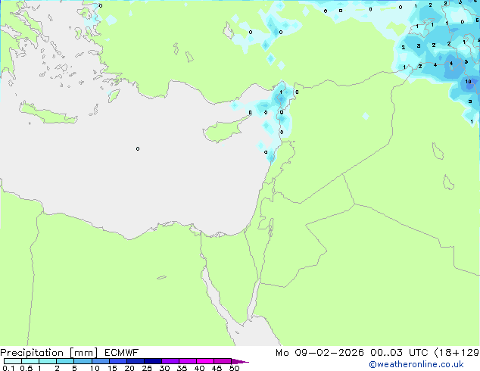Screen dimensions: 480x371
Task: Select the lightest 0.1–0.5 mm legend swatch
Action: (x=13, y=361)
